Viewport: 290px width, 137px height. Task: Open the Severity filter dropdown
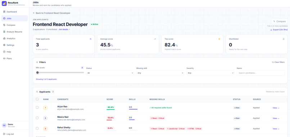click(x=210, y=73)
